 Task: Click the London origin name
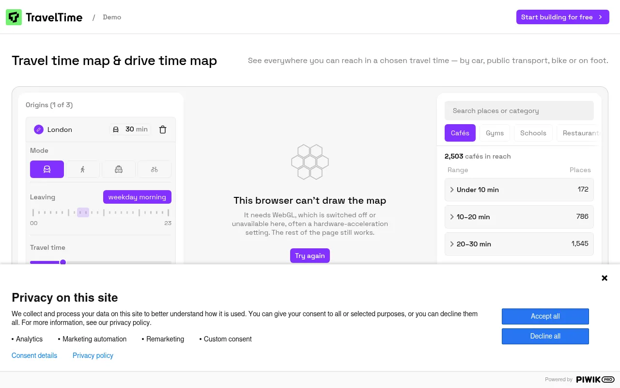(60, 129)
